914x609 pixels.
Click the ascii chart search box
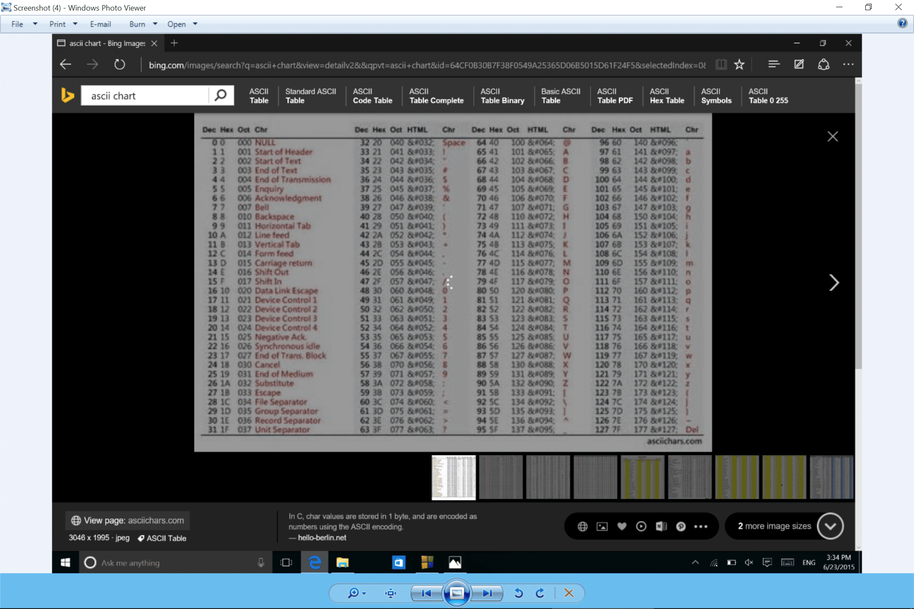click(x=144, y=96)
